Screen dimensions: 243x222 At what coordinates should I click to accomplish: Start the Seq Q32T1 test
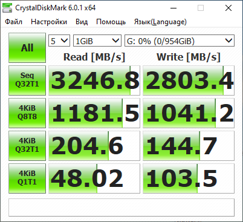click(27, 80)
